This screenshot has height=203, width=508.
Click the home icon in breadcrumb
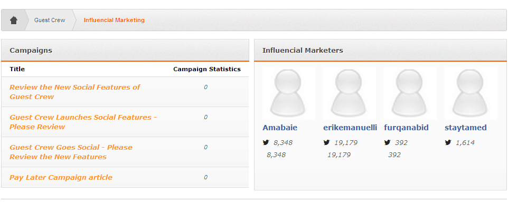(x=13, y=21)
